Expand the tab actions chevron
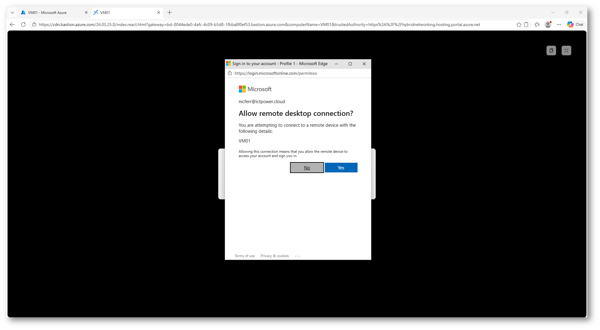600x330 pixels. point(12,12)
